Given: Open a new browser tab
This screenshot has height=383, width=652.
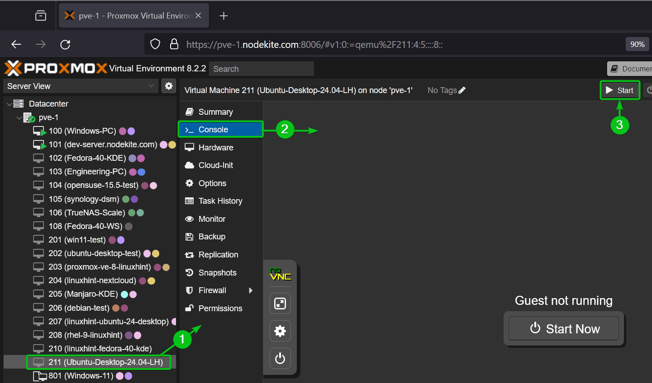Looking at the screenshot, I should coord(224,16).
